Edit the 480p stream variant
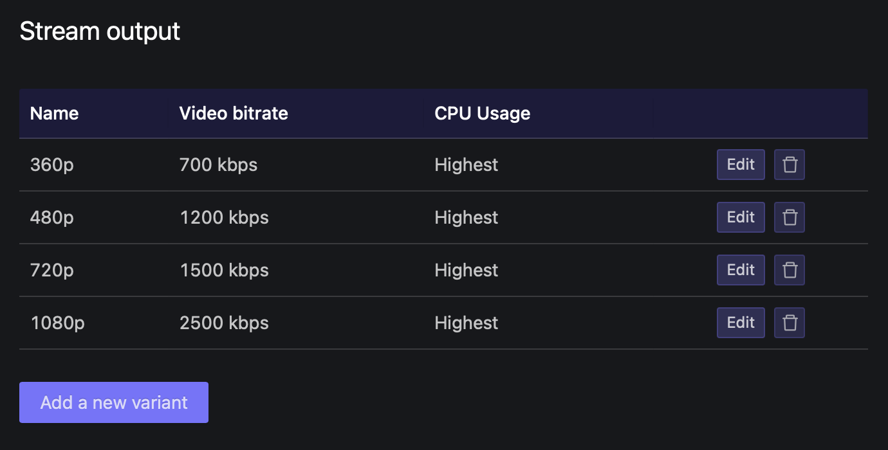 [x=741, y=217]
